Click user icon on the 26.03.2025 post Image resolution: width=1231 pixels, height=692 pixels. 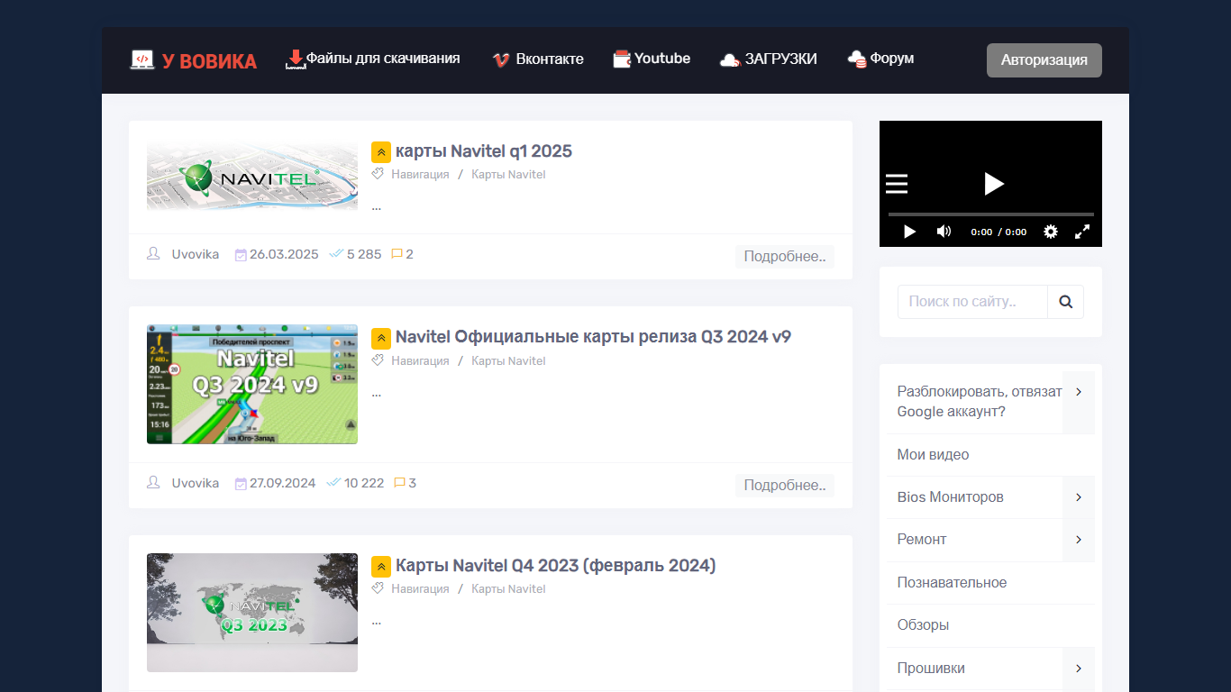153,254
